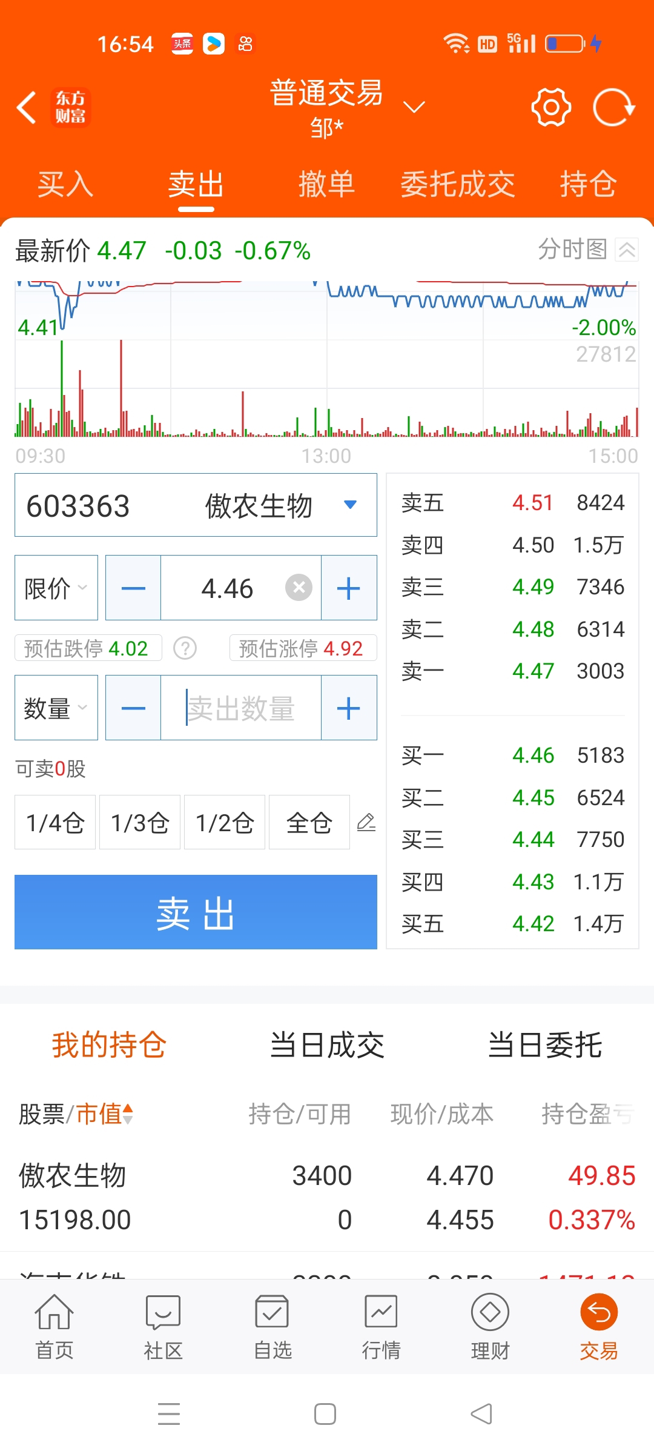Select 买一 4.46 quote row
Viewport: 654px width, 1454px height.
[512, 755]
